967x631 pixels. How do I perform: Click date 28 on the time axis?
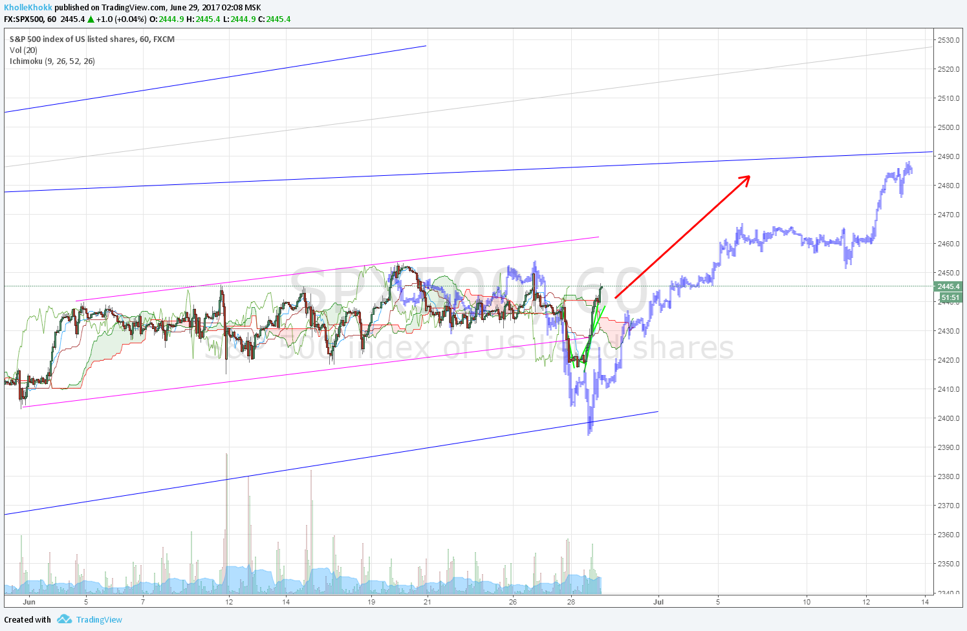click(x=570, y=601)
